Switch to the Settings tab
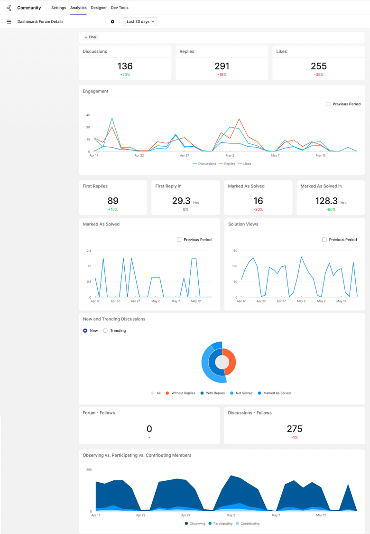Screen dimensions: 370x534 click(58, 8)
